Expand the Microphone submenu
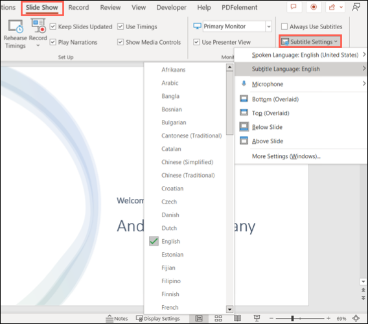 pos(364,84)
